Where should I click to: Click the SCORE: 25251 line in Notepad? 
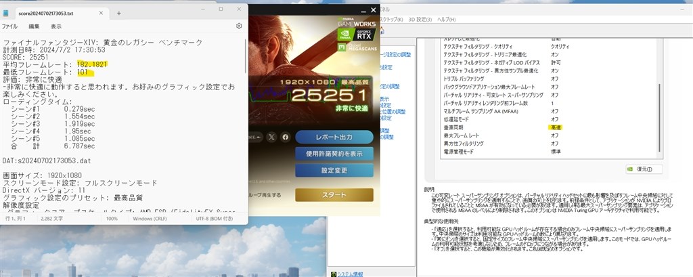coord(25,57)
